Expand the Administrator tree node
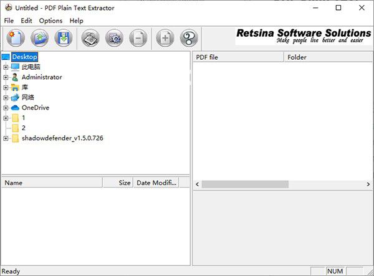 [x=6, y=77]
